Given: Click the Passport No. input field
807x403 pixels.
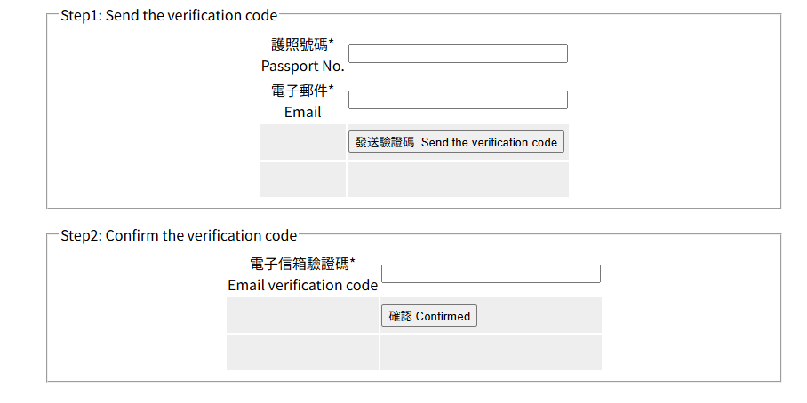Looking at the screenshot, I should 458,54.
